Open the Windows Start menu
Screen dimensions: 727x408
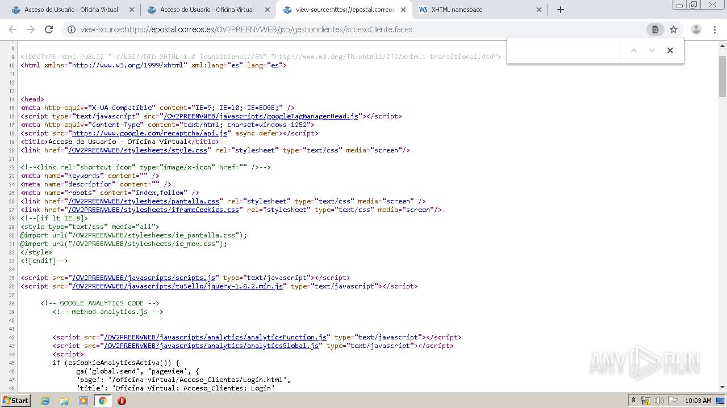click(15, 400)
